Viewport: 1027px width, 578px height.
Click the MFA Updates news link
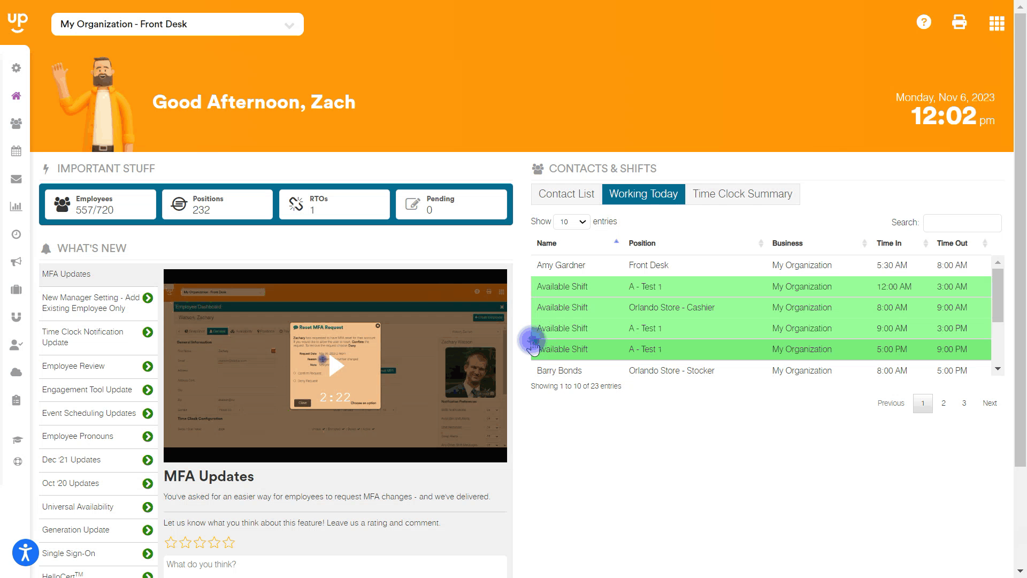coord(66,274)
